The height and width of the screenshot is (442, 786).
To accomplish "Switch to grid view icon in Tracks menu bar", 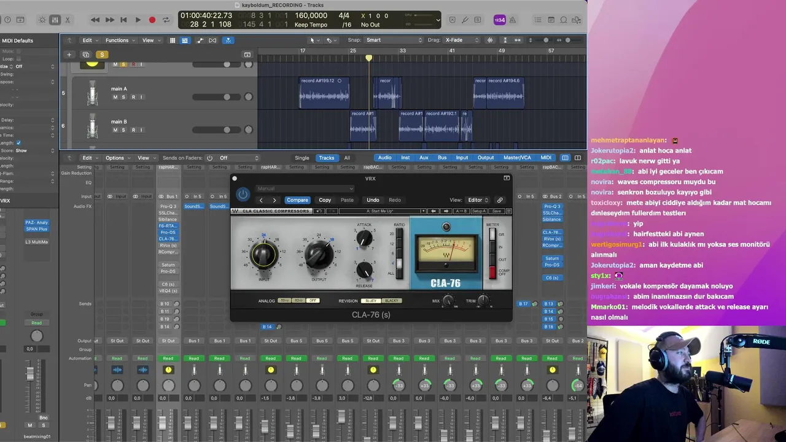I will pyautogui.click(x=173, y=41).
